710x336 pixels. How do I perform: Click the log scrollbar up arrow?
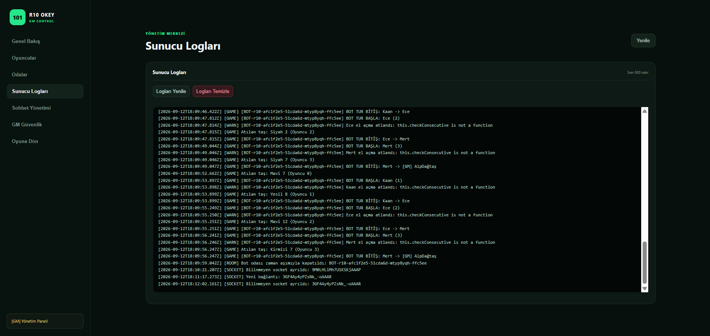(x=645, y=111)
